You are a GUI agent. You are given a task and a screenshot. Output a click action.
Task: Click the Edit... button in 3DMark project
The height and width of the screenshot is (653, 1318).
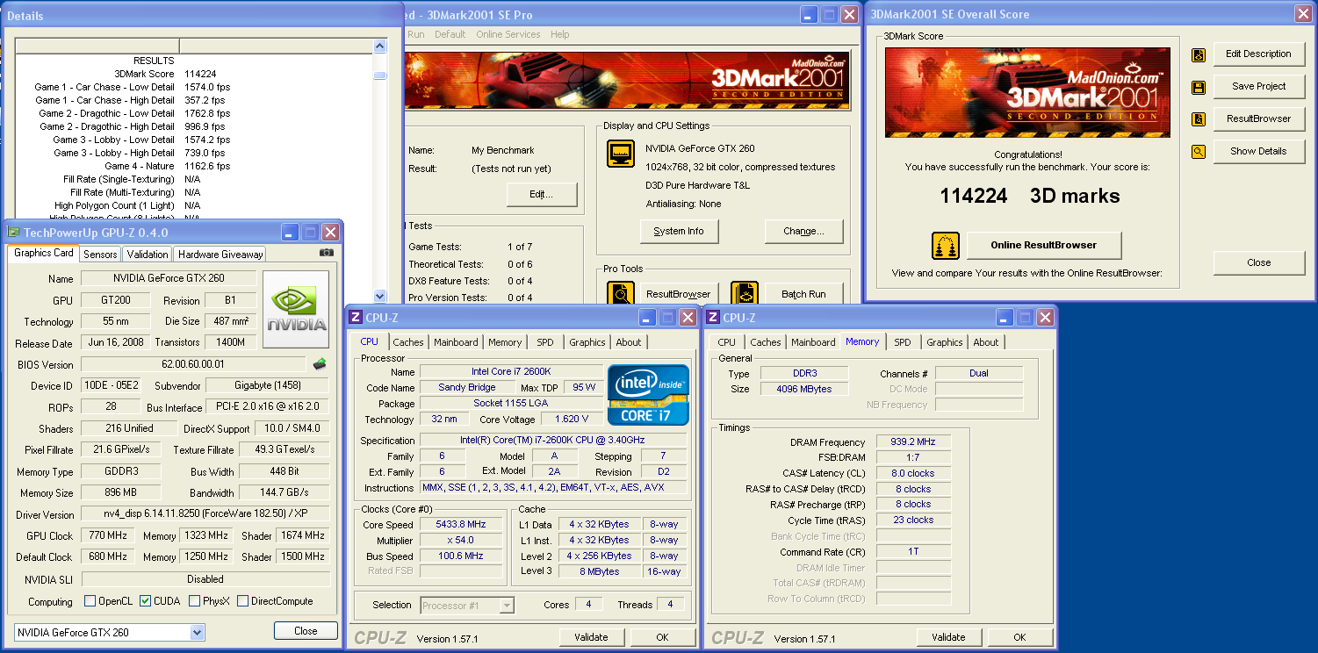(x=542, y=194)
